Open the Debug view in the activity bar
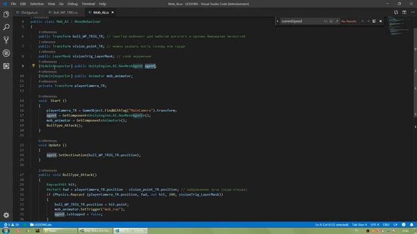417x234 pixels. [x=6, y=53]
